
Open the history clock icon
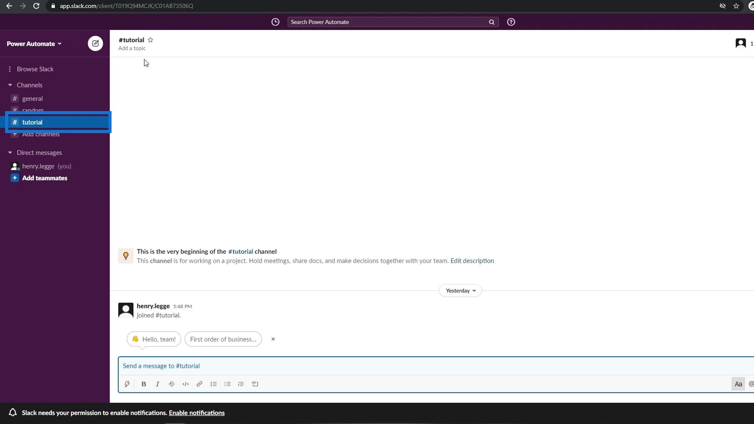click(x=275, y=22)
